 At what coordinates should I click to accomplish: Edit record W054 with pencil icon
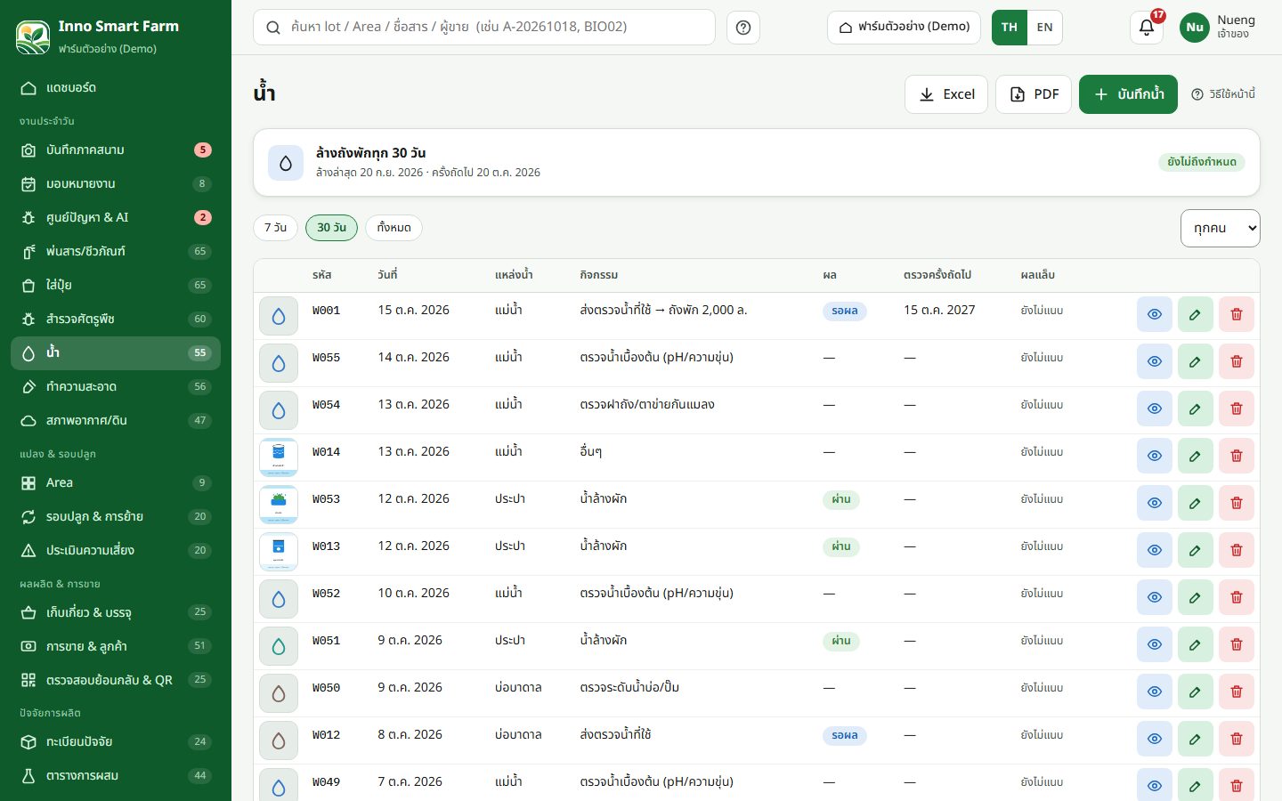[x=1195, y=409]
